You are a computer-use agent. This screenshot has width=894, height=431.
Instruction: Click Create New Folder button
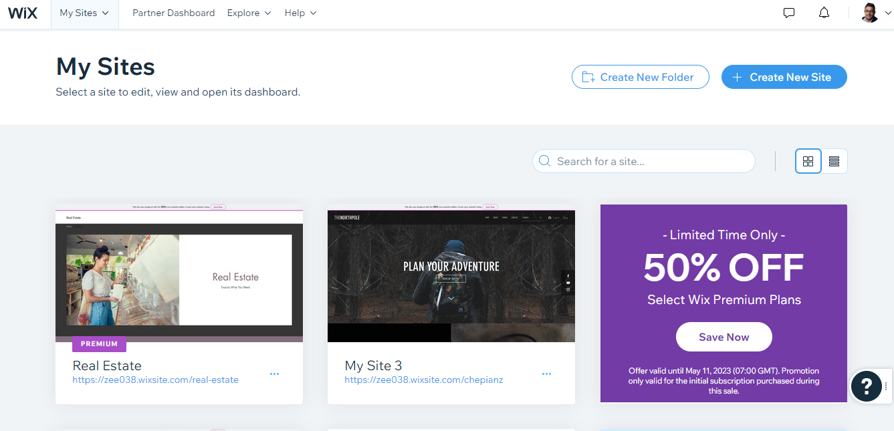coord(640,77)
